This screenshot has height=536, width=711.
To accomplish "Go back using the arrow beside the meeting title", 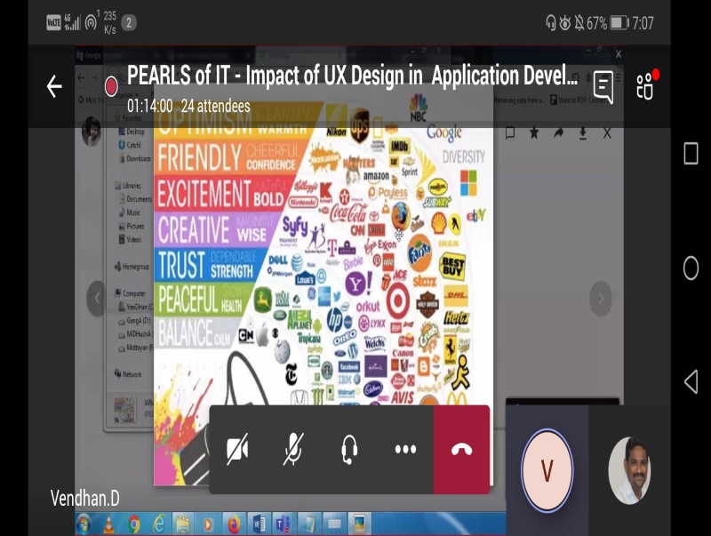I will 54,86.
